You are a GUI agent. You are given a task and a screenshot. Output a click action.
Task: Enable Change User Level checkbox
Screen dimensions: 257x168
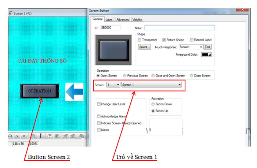pyautogui.click(x=99, y=104)
